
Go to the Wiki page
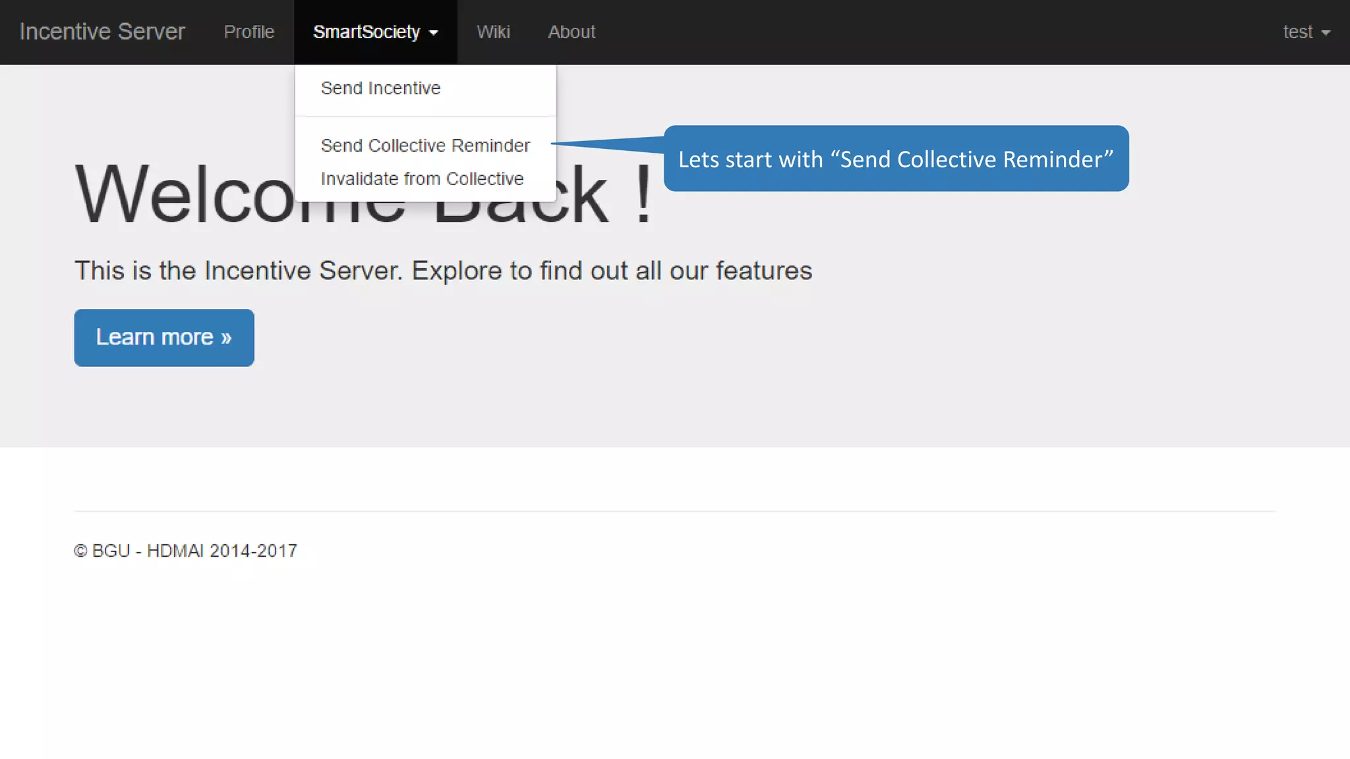[493, 32]
